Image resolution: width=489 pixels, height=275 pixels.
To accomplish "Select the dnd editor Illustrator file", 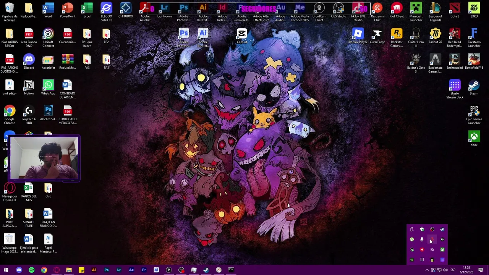I will 10,87.
